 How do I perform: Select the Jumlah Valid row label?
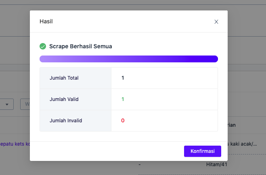click(64, 99)
